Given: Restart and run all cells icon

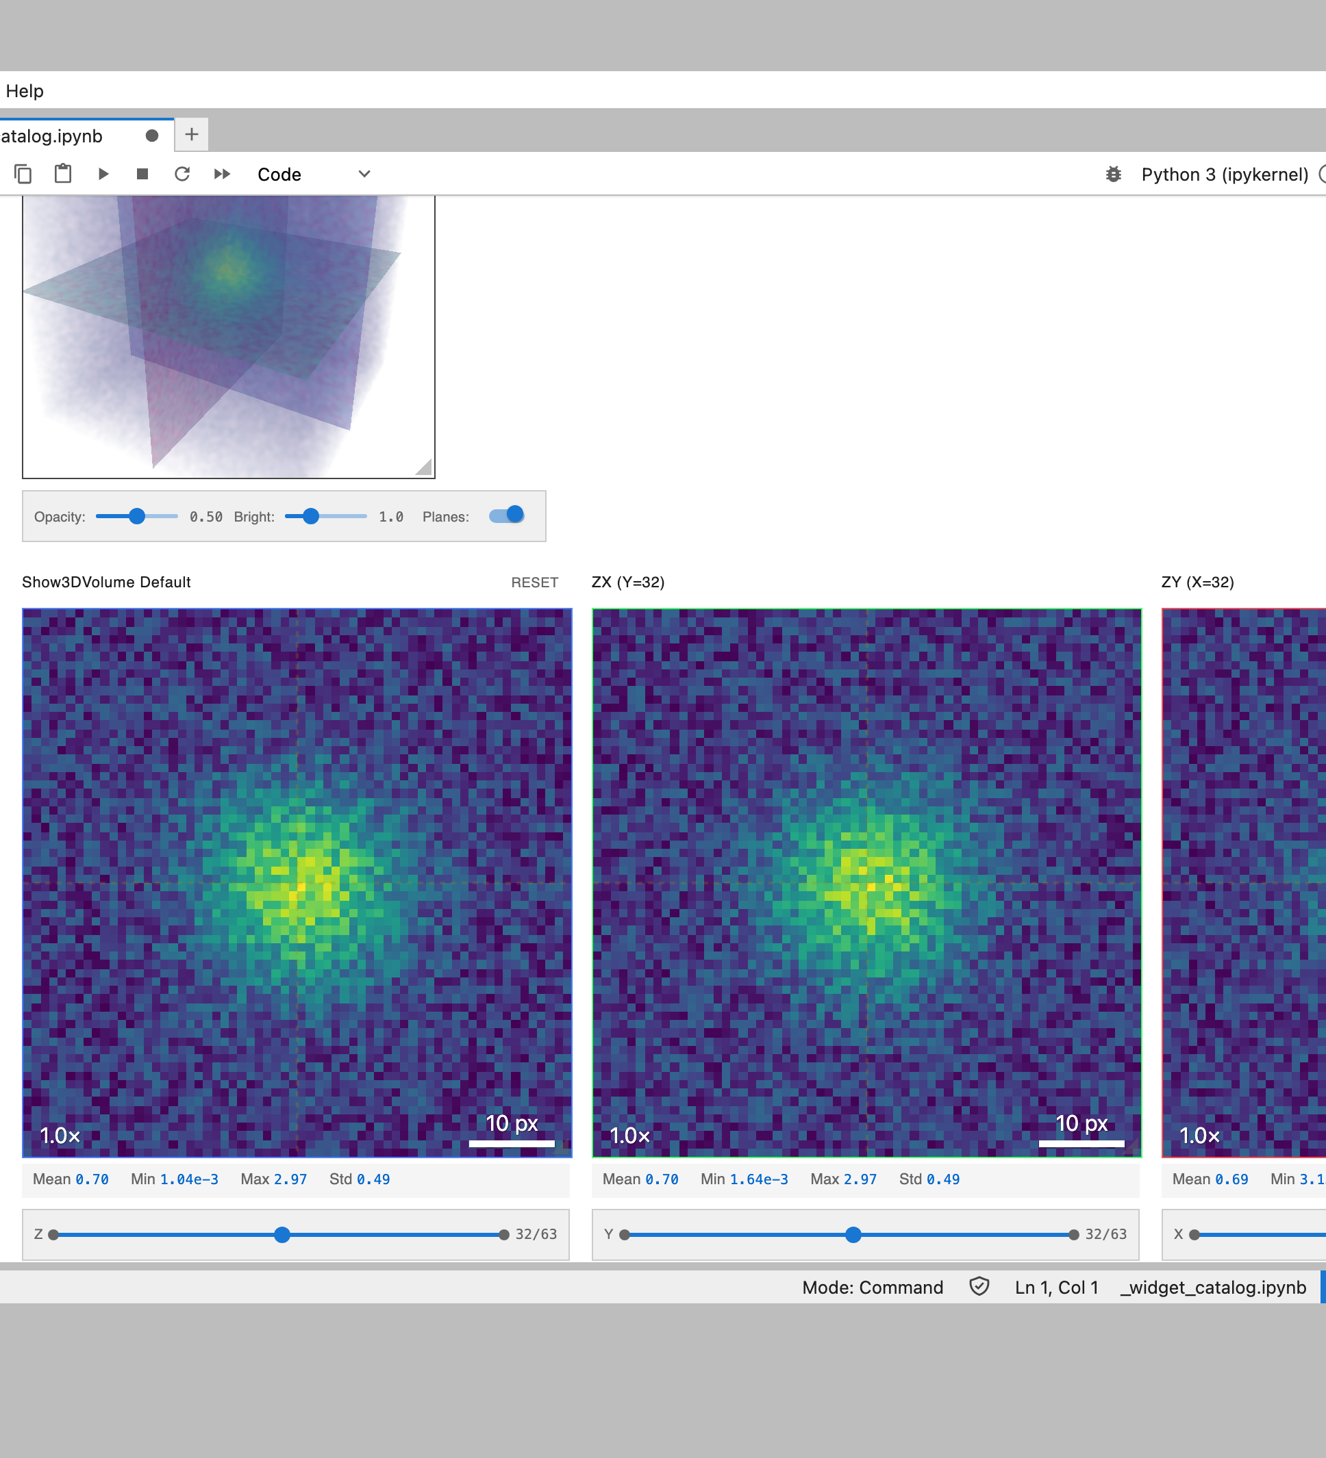Looking at the screenshot, I should 222,175.
